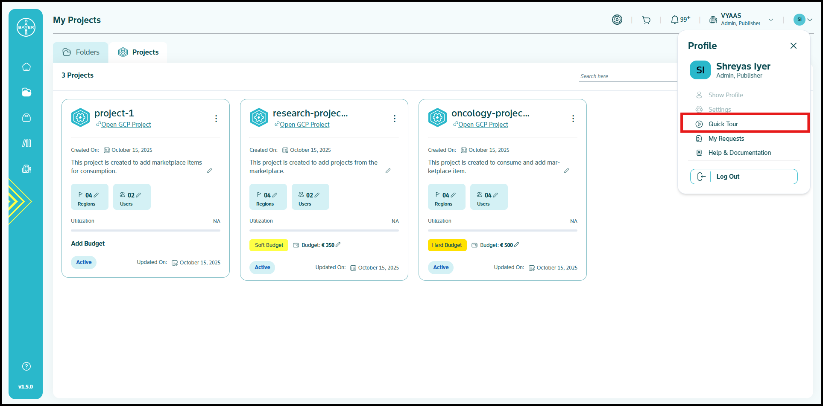Open GCP Project link for oncology project
The height and width of the screenshot is (406, 823).
tap(483, 125)
